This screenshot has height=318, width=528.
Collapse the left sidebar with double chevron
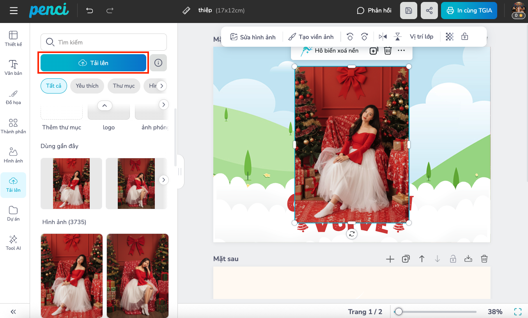click(x=13, y=311)
